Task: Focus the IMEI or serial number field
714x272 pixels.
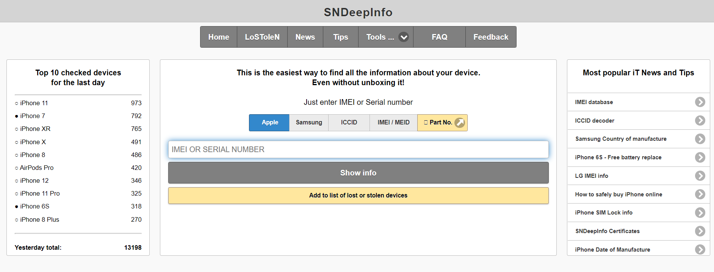Action: (x=358, y=149)
